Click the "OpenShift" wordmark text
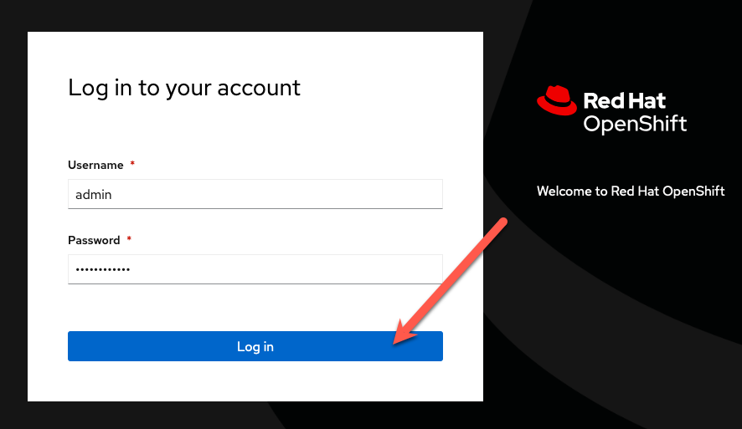The image size is (742, 429). 635,125
